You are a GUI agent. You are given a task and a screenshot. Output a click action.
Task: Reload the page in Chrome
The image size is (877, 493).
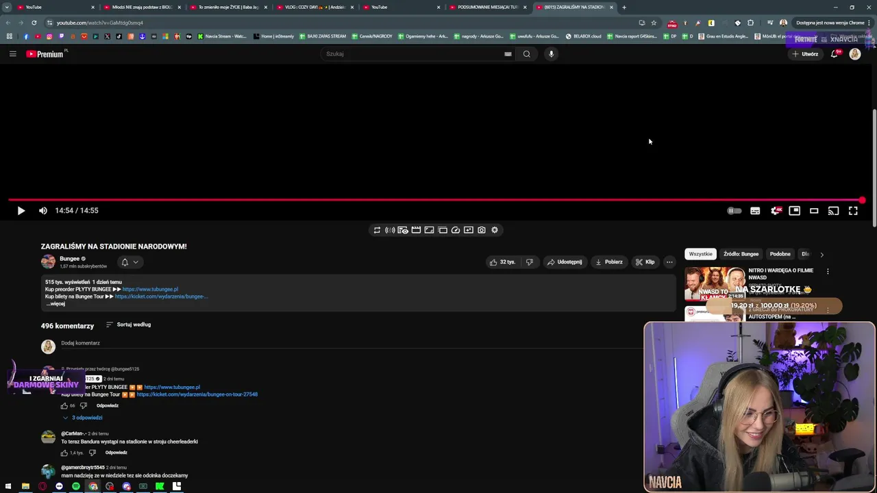(34, 23)
